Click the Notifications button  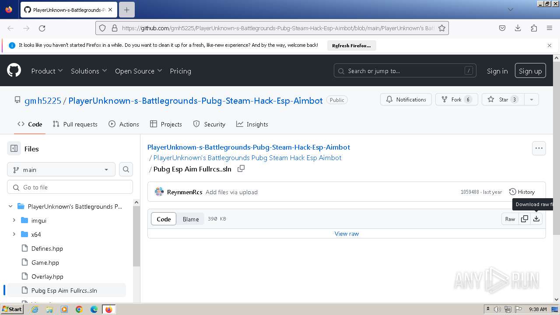pos(406,99)
